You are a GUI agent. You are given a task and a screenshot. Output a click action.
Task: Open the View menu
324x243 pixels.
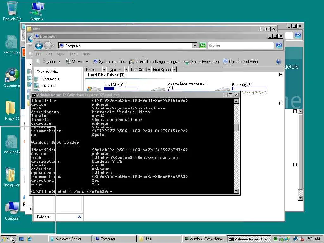pos(60,54)
